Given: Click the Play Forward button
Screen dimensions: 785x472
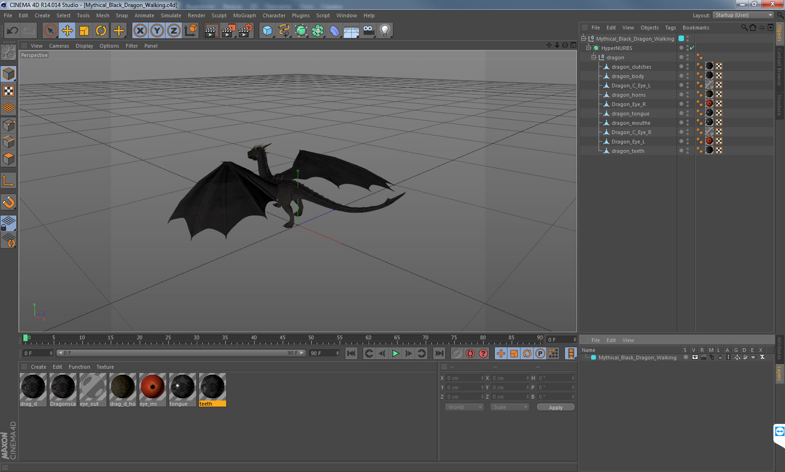Looking at the screenshot, I should pyautogui.click(x=395, y=353).
